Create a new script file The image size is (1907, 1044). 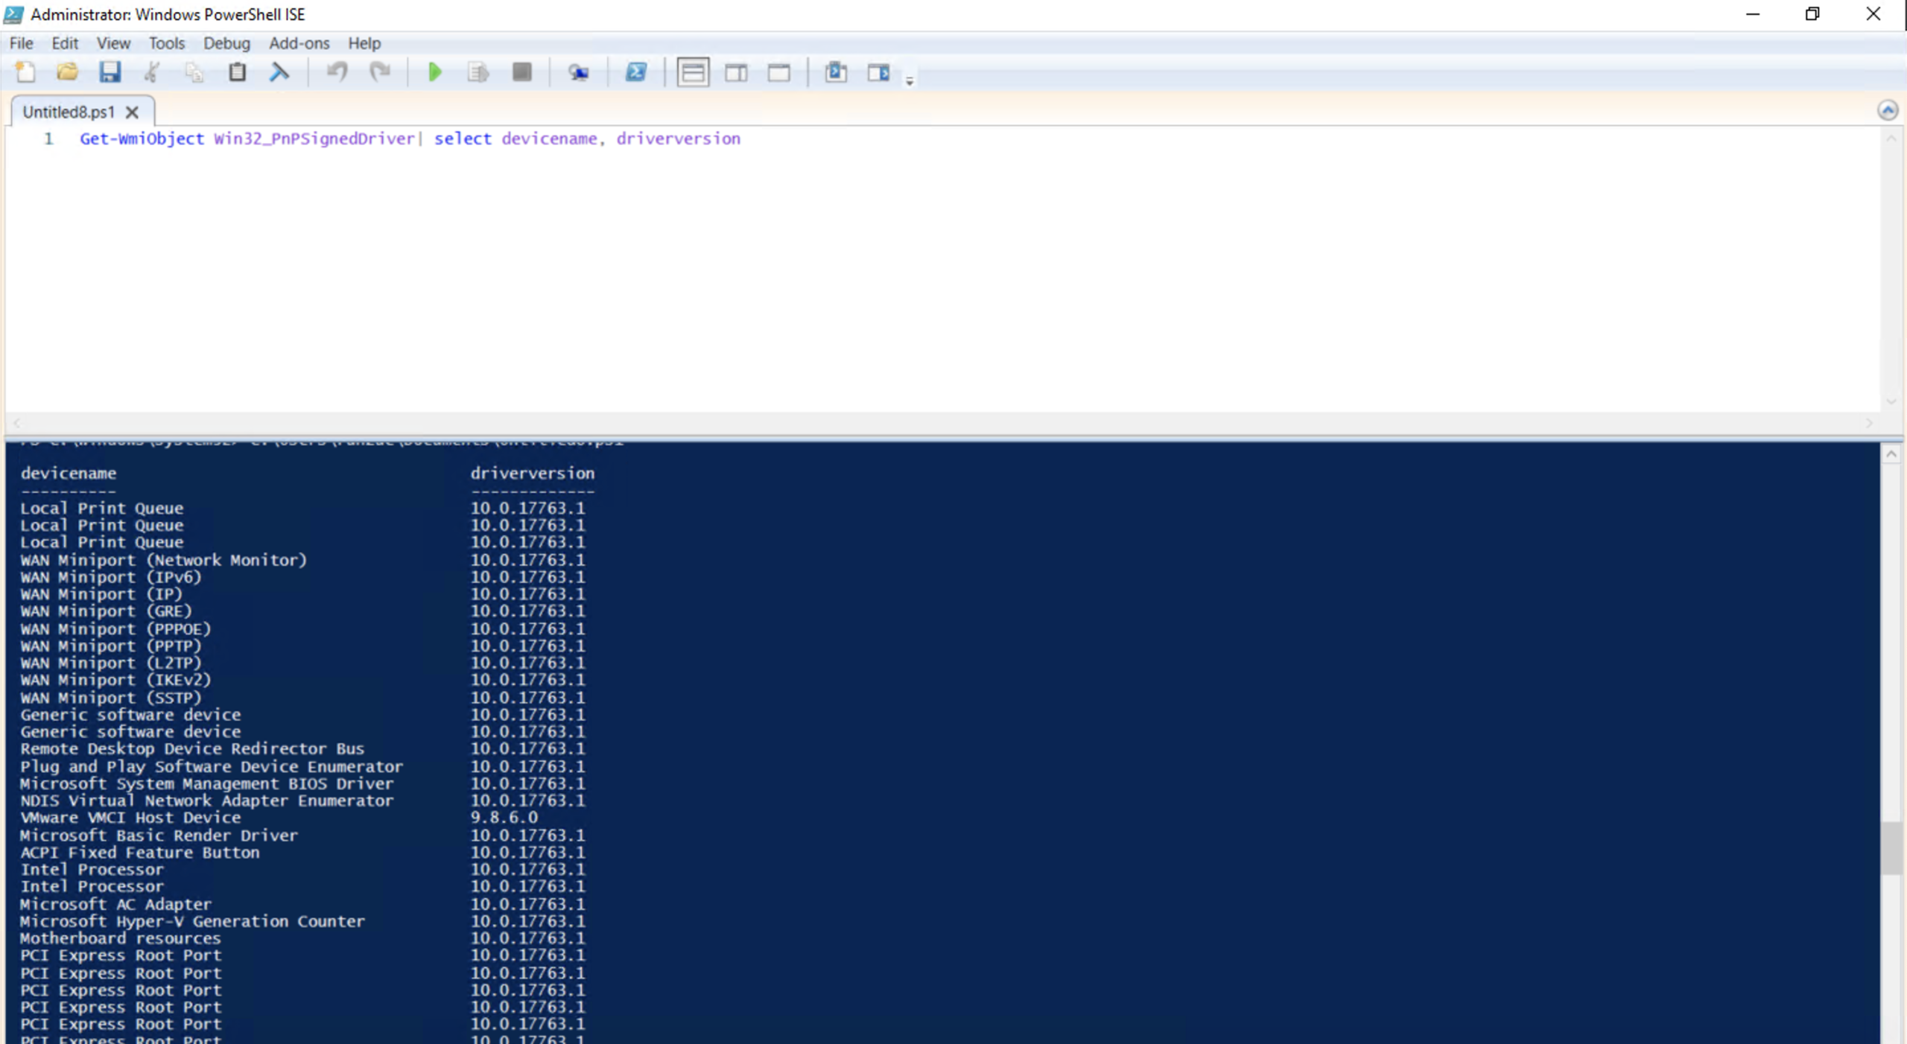click(26, 71)
